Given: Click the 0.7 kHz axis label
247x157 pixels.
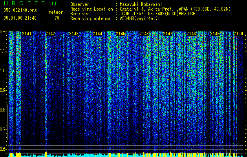Looking at the screenshot, I should (4, 130).
